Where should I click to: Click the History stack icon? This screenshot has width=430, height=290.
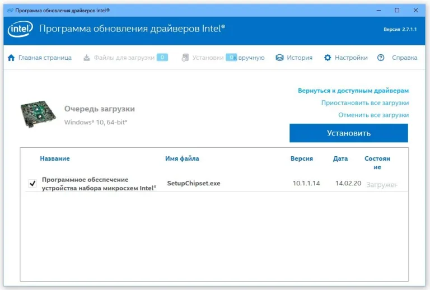(279, 58)
